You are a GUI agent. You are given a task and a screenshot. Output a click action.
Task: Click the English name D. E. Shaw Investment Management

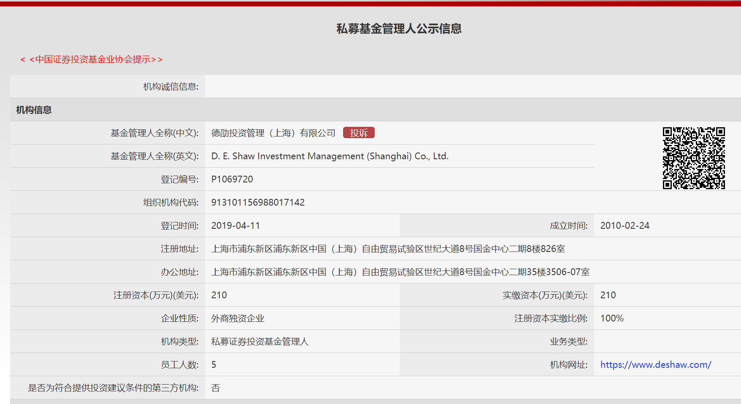pyautogui.click(x=330, y=156)
